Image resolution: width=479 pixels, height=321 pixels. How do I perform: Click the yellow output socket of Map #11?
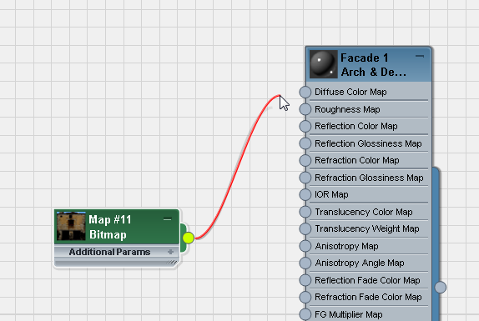coord(189,238)
